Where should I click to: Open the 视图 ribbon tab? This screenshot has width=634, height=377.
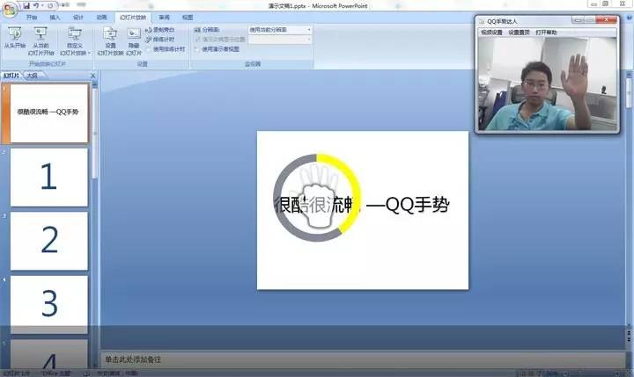click(x=188, y=18)
